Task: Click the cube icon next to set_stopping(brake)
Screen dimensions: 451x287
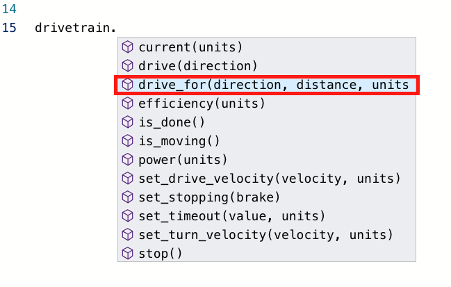Action: (x=127, y=197)
